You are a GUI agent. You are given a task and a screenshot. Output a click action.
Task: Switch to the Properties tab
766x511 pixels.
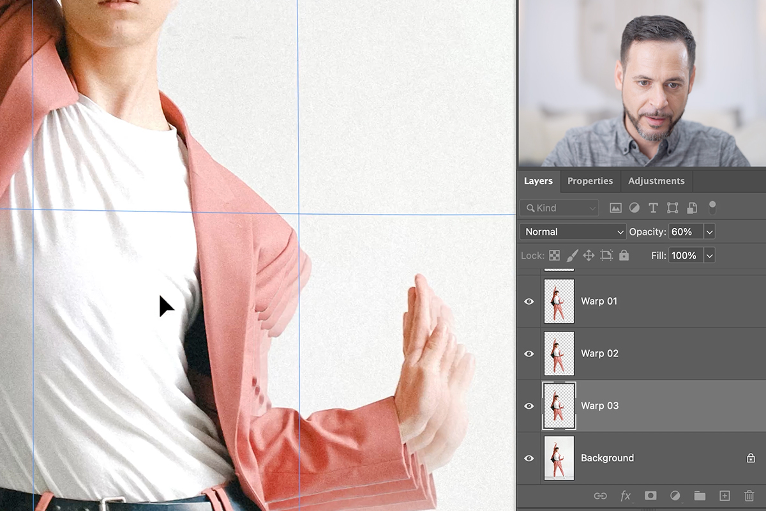point(590,181)
